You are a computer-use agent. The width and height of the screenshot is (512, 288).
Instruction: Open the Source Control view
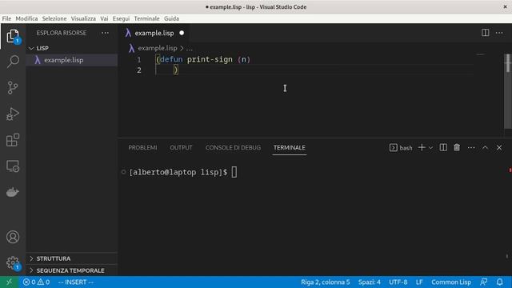tap(13, 87)
